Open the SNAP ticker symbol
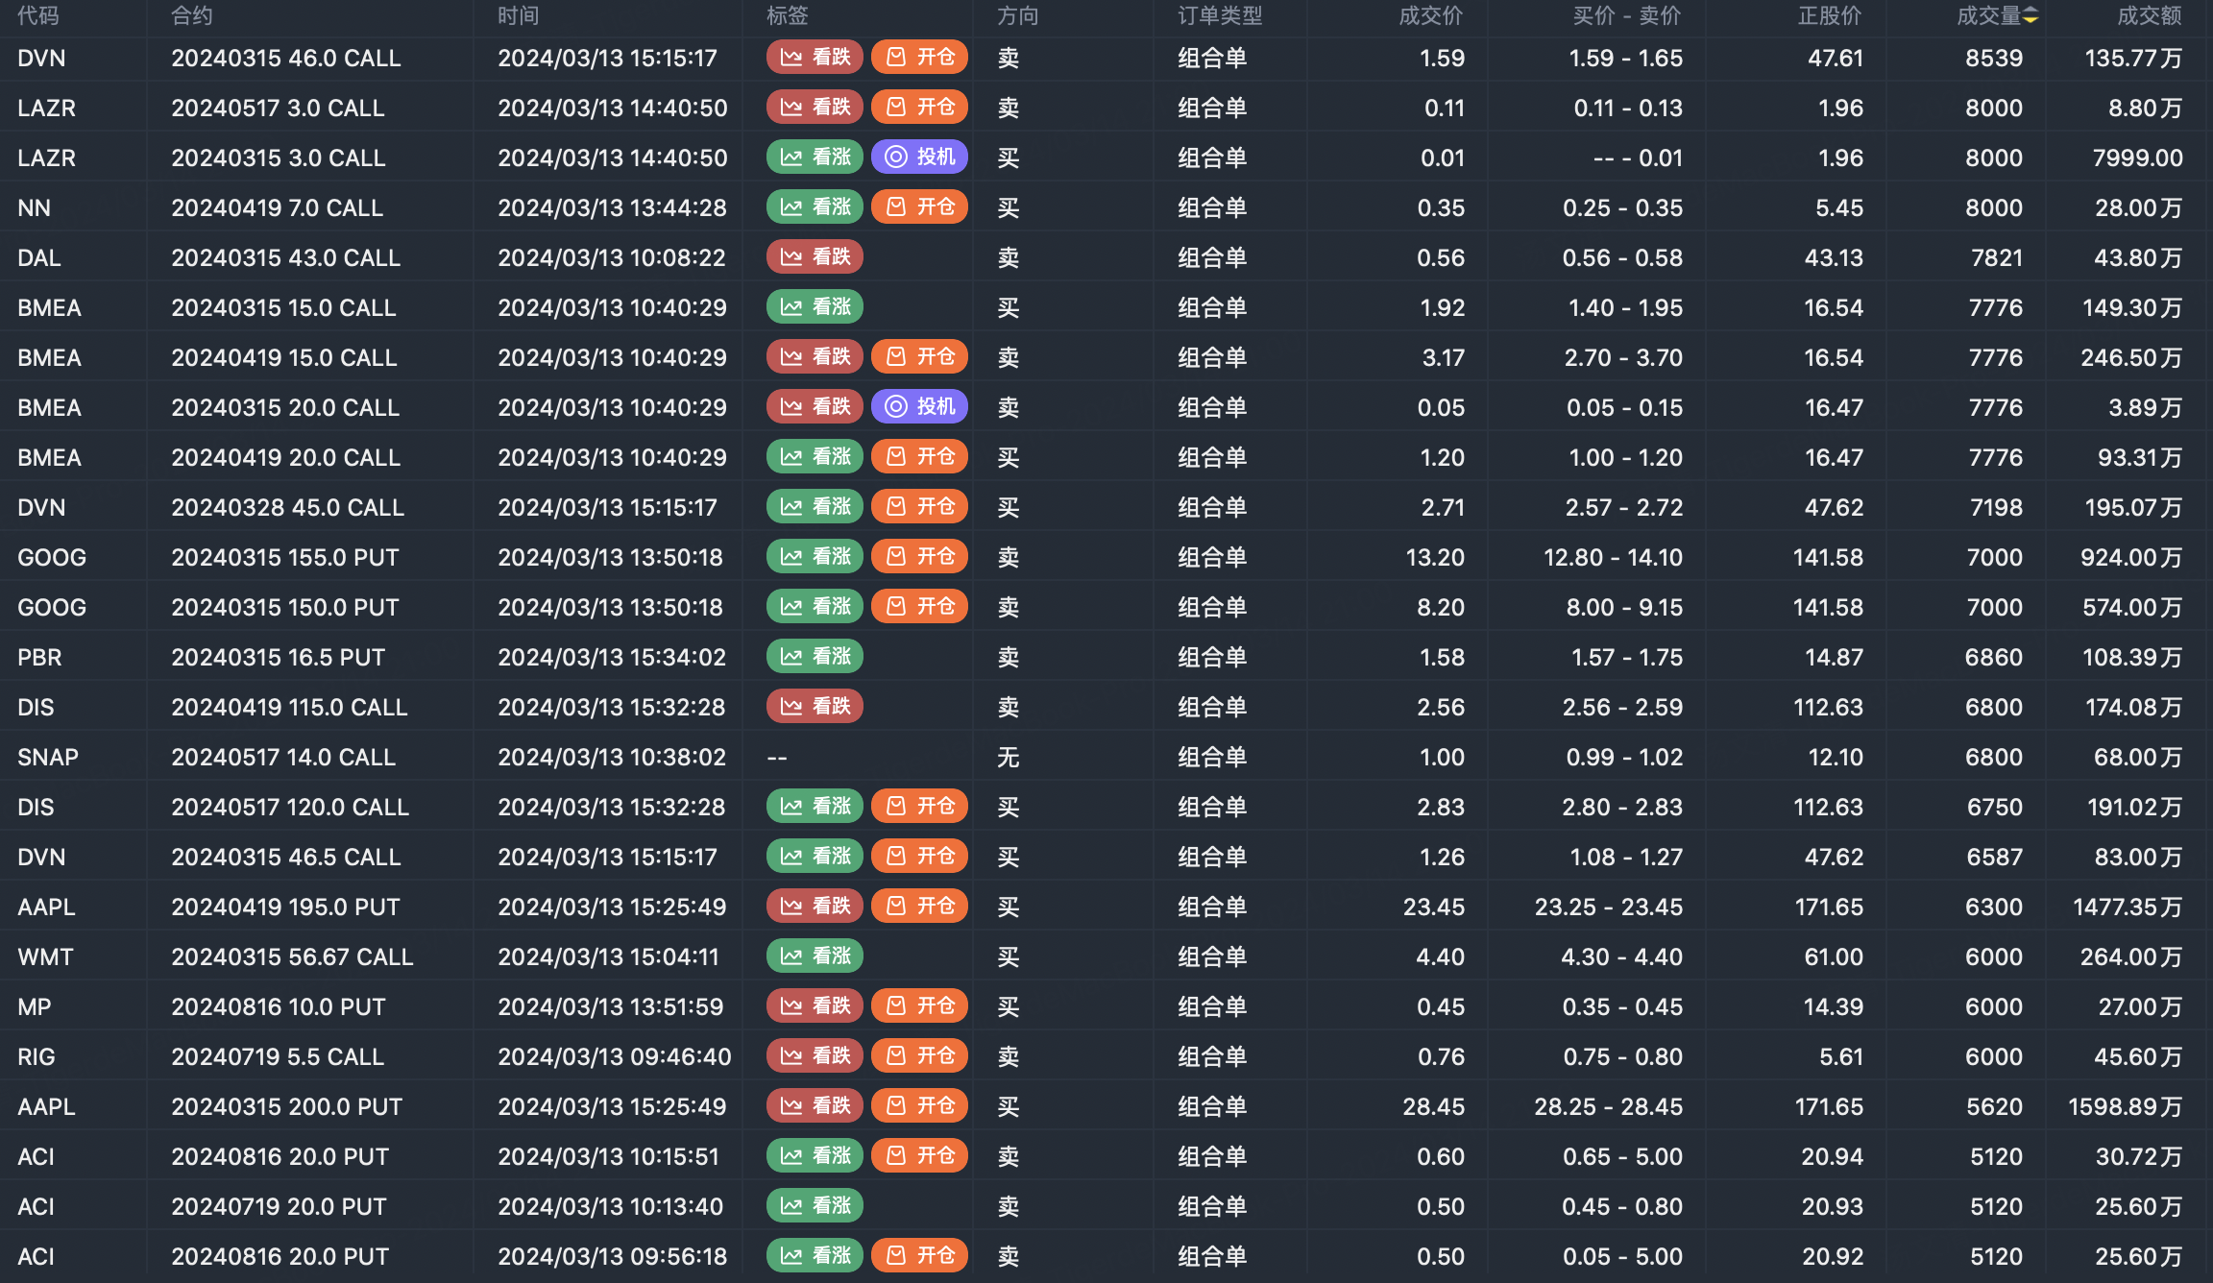Screen dimensions: 2213x1283 (48, 758)
